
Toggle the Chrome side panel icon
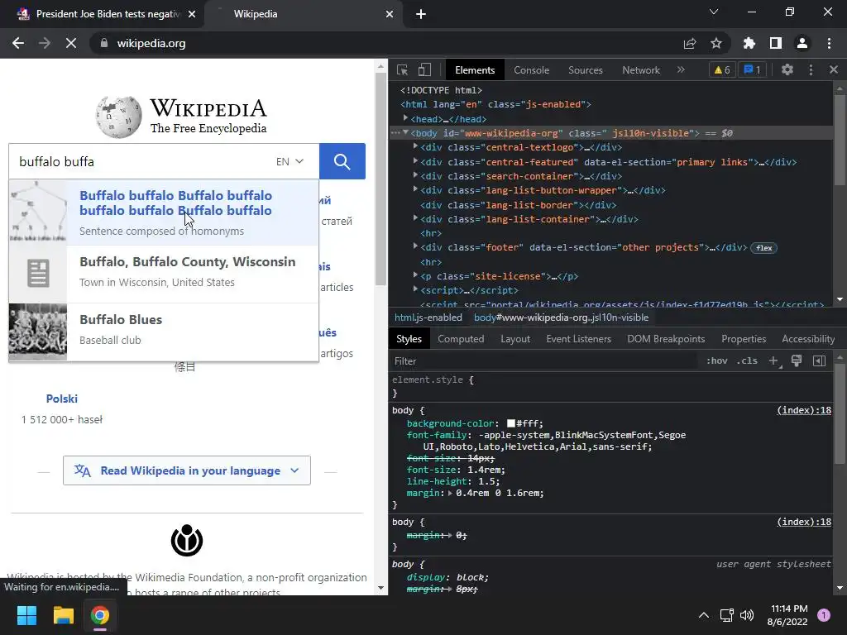click(x=776, y=43)
